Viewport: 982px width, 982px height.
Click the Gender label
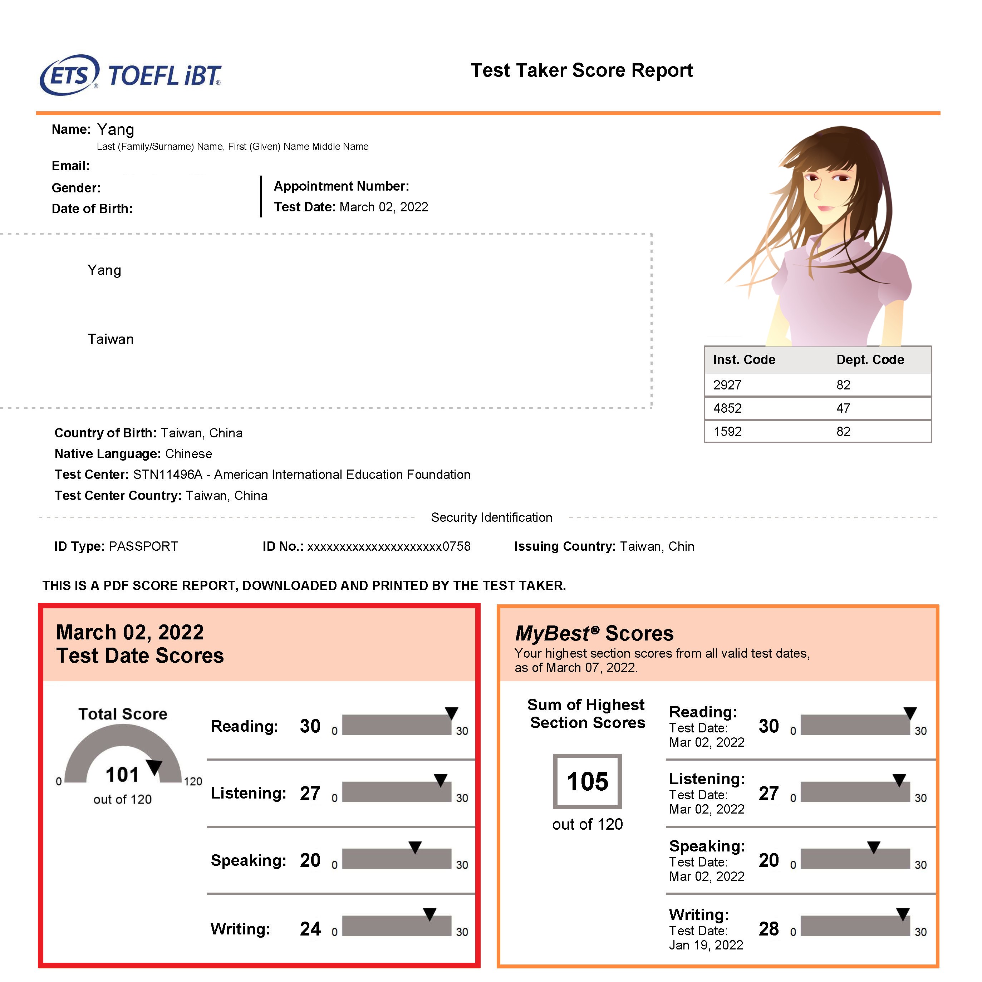coord(76,188)
